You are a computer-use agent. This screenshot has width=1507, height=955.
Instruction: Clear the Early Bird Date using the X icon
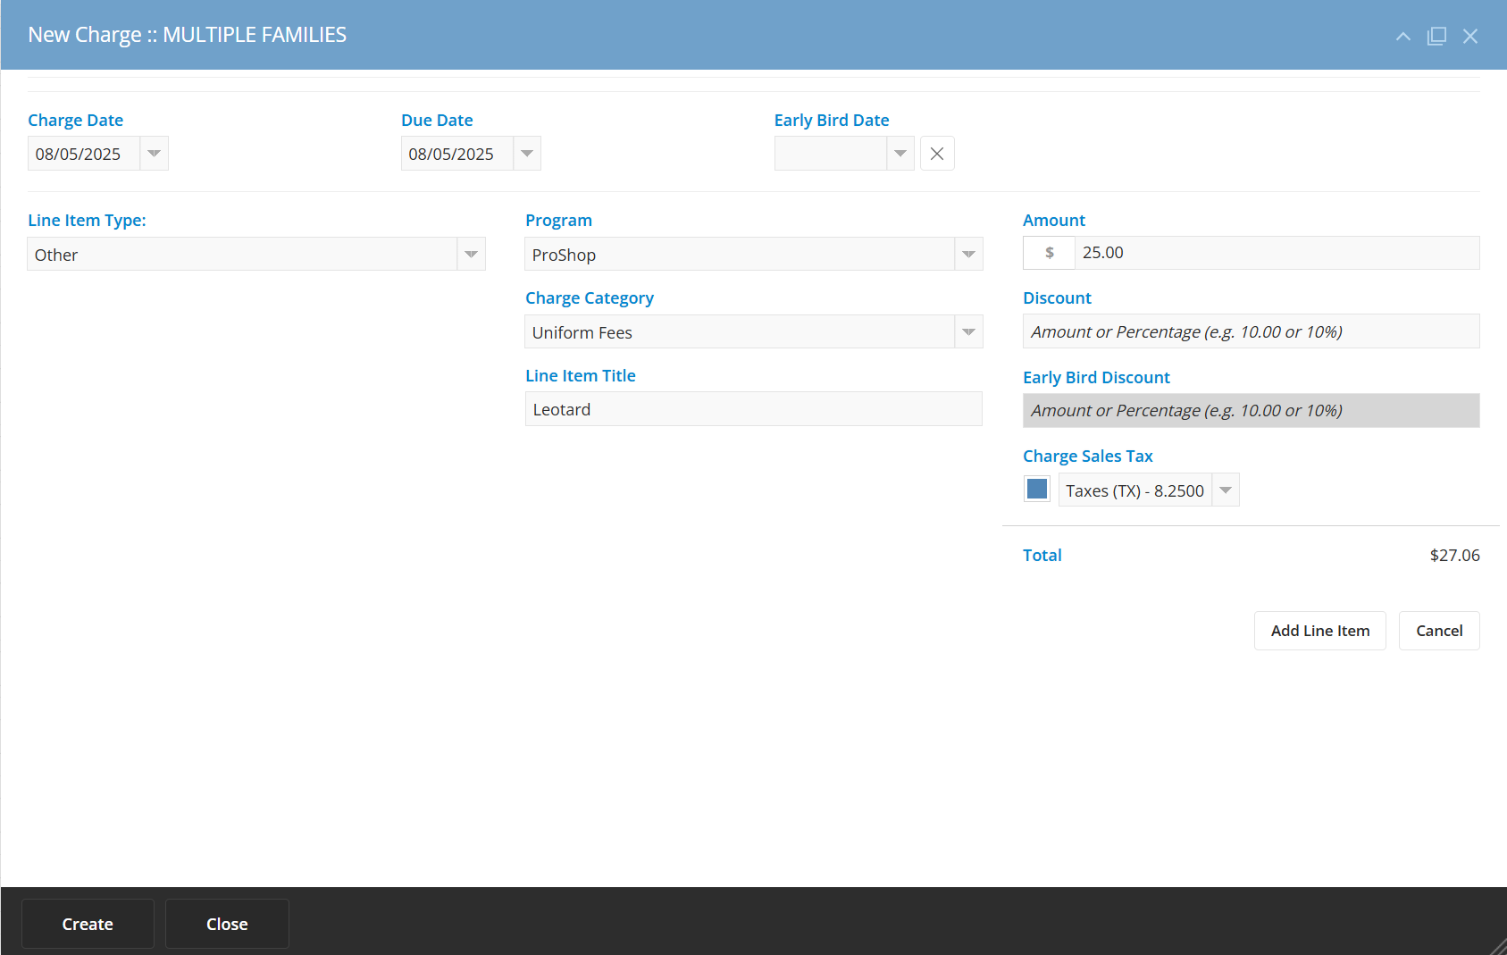pyautogui.click(x=937, y=153)
